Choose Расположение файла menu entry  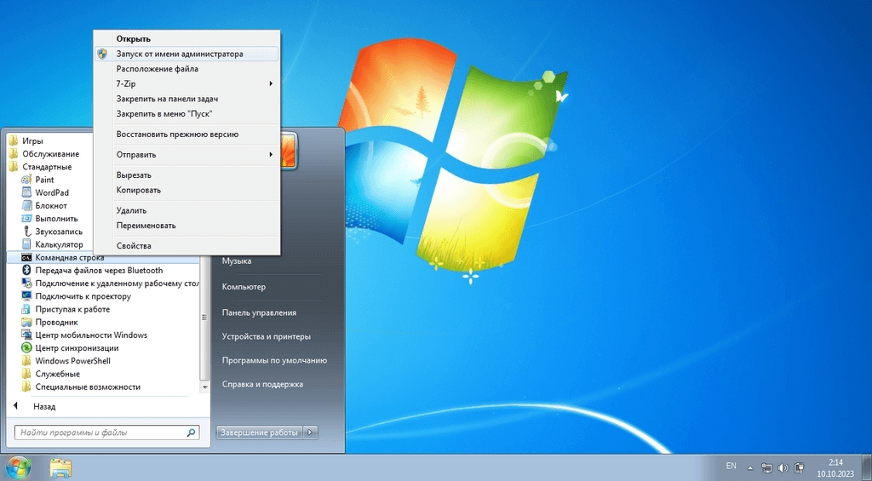click(186, 69)
